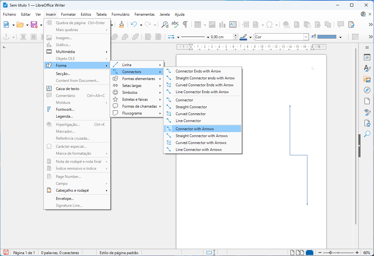The height and width of the screenshot is (256, 374).
Task: Open the line style dropdown
Action: (x=208, y=37)
